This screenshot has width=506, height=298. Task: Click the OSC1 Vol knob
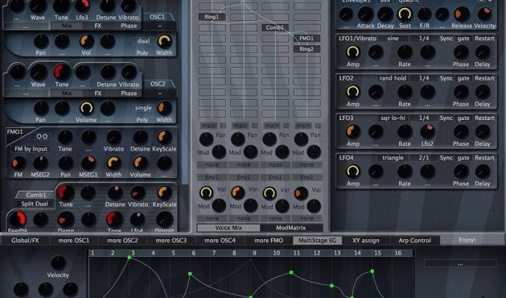tap(86, 42)
